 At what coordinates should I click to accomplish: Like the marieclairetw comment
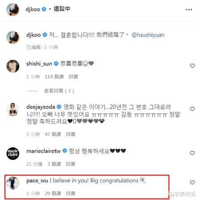192,153
